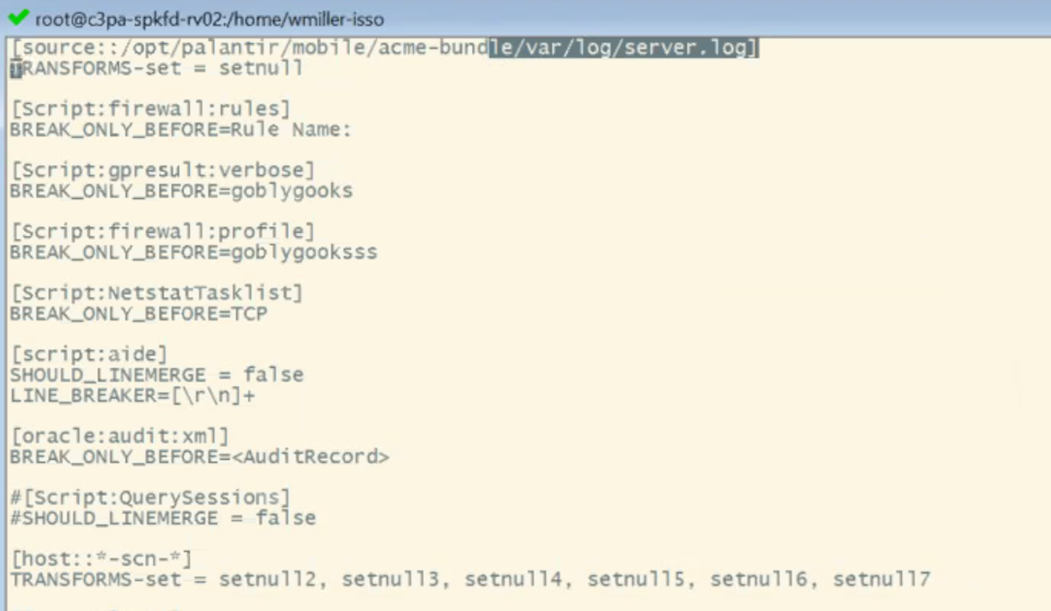This screenshot has width=1051, height=611.
Task: Click the SHOULD_LINEMERGE = false line under aide
Action: point(157,375)
